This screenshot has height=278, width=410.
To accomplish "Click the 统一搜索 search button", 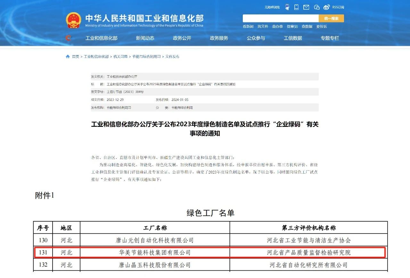I will [332, 18].
